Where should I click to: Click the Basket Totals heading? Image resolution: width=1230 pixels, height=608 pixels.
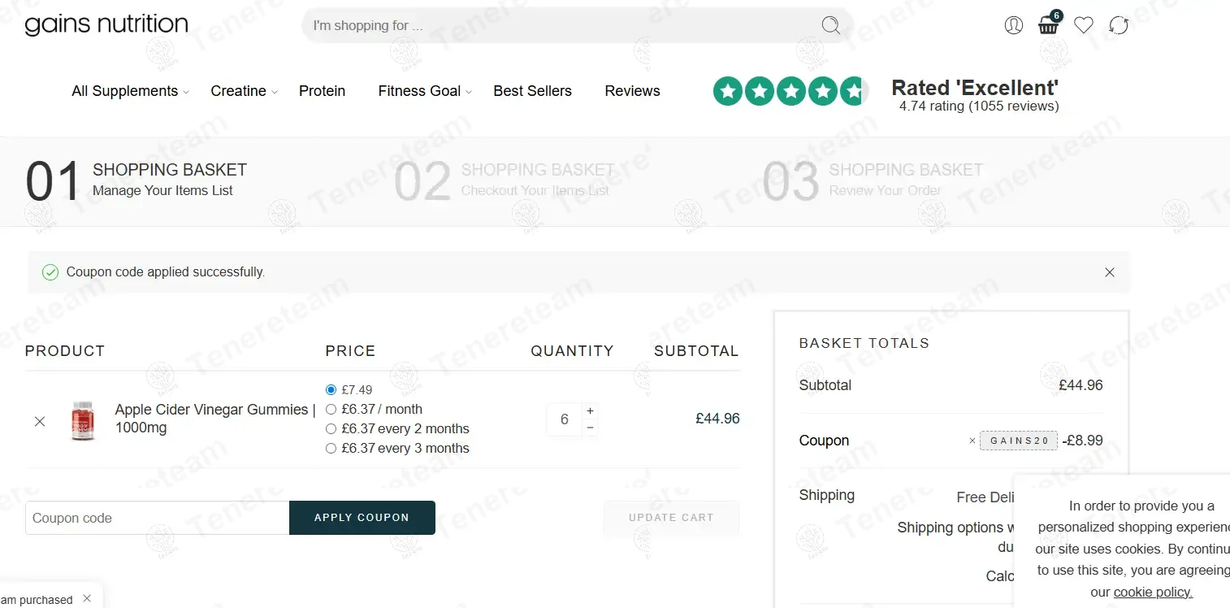coord(864,344)
